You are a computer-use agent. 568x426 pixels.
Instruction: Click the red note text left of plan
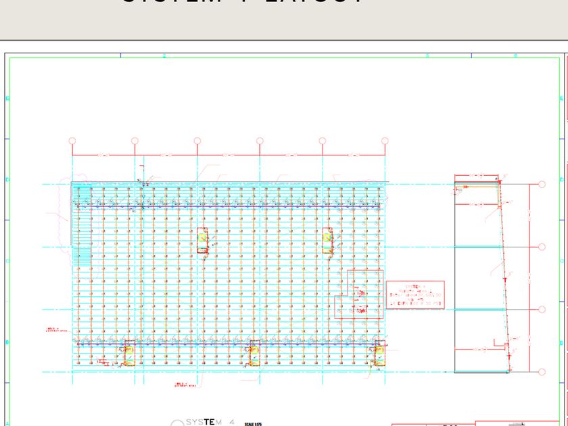click(57, 330)
